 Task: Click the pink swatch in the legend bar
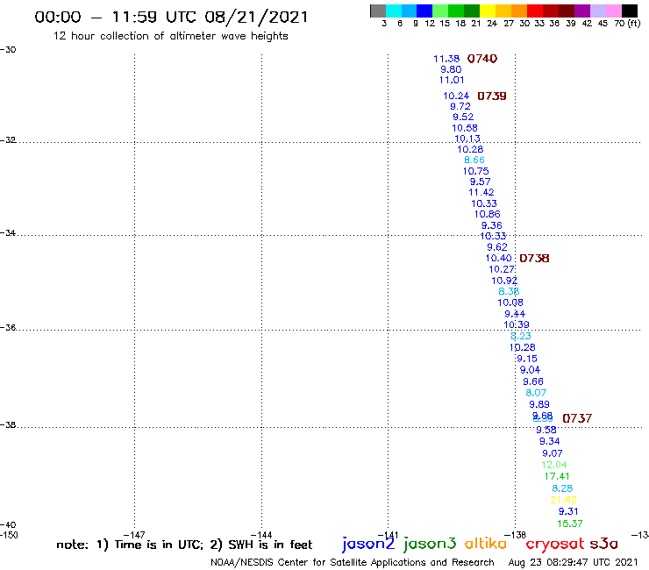pos(613,11)
